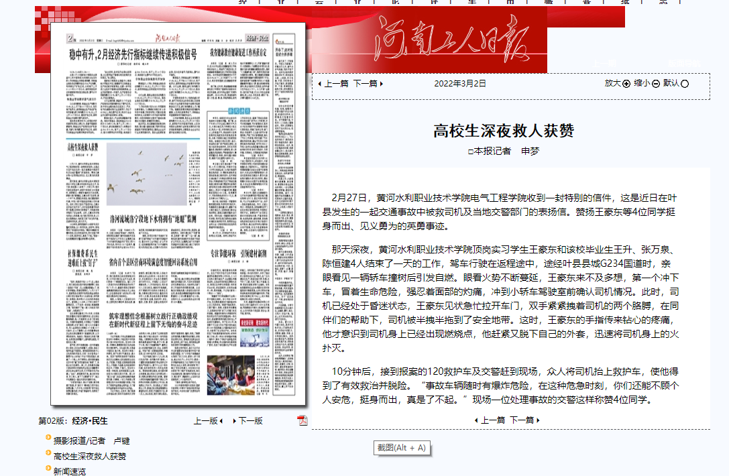Click the 放大 zoom-in plus icon
This screenshot has height=476, width=729.
pos(626,84)
